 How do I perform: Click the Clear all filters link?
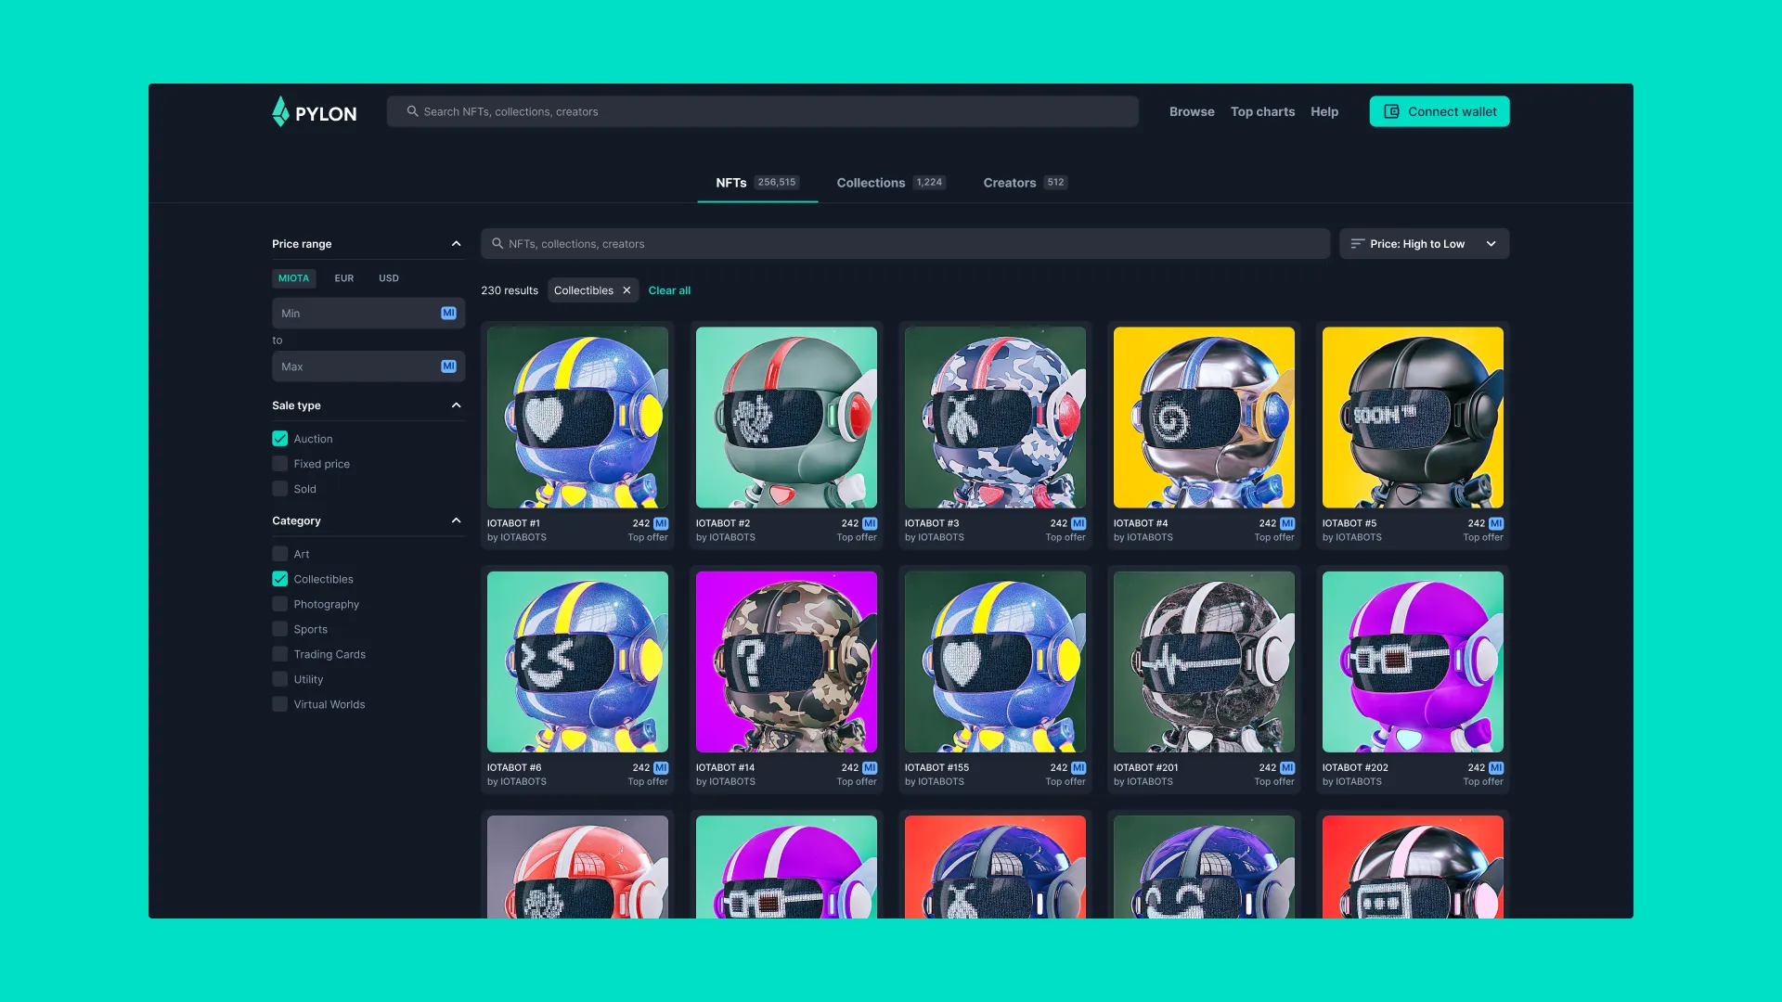[668, 289]
